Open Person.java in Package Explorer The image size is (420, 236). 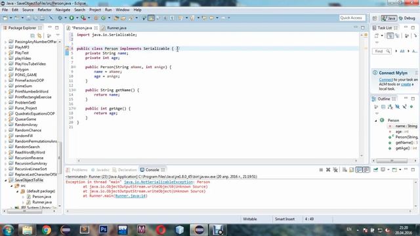[39, 197]
